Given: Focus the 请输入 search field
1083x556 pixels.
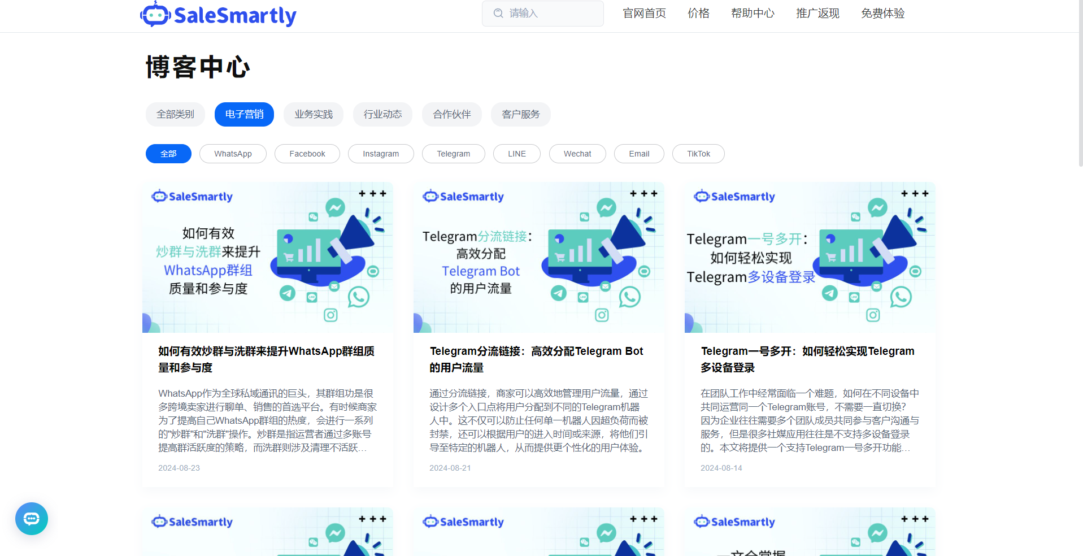Looking at the screenshot, I should tap(543, 13).
